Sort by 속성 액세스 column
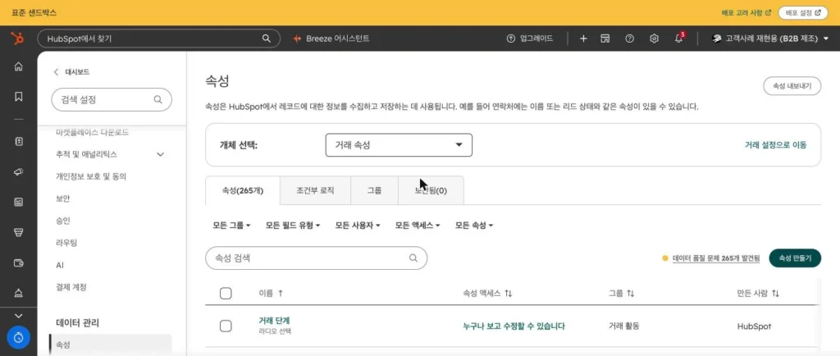This screenshot has width=840, height=356. click(x=487, y=294)
